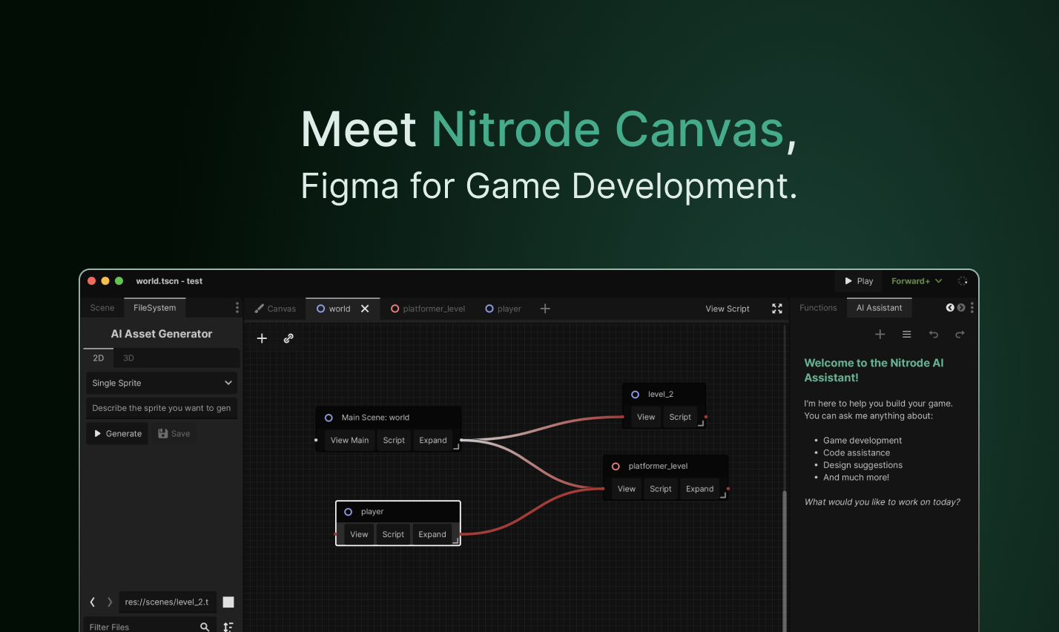The image size is (1059, 632).
Task: Add a new scene tab with plus icon
Action: click(545, 309)
